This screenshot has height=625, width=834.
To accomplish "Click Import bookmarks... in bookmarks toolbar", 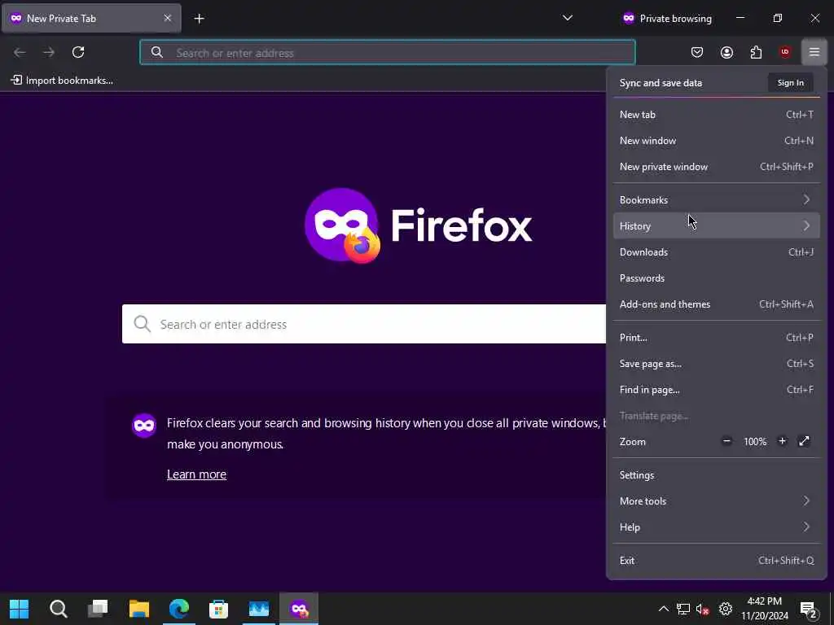I will coord(62,81).
